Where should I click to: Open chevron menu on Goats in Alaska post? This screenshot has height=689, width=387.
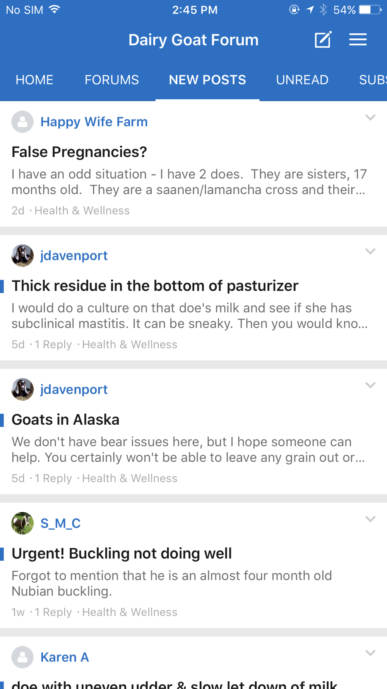point(370,385)
